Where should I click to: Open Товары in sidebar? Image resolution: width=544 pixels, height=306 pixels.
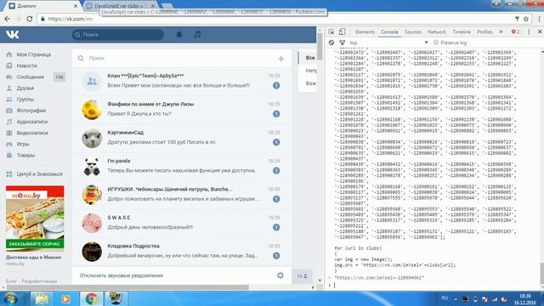pyautogui.click(x=25, y=155)
